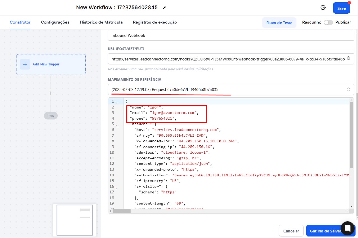Viewport: 358px width, 238px height.
Task: Click the Fluxo de Teste button
Action: pos(279,23)
